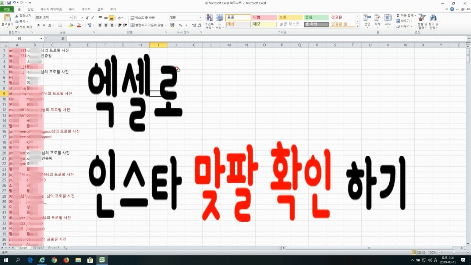
Task: Decrease the font size
Action: pyautogui.click(x=92, y=18)
